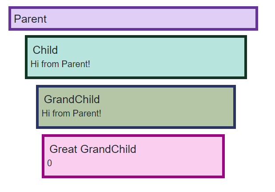The width and height of the screenshot is (275, 192).
Task: Click the purple right border of Parent box
Action: [x=257, y=19]
